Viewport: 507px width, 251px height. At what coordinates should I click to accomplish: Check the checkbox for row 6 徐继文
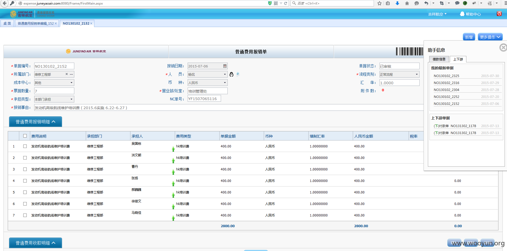[x=25, y=204]
